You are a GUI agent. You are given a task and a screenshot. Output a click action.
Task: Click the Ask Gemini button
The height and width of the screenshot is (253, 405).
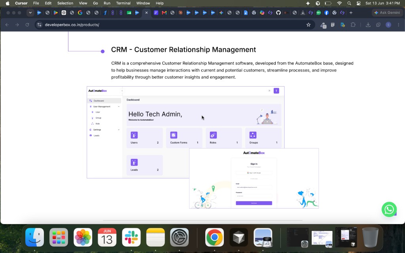tap(387, 13)
